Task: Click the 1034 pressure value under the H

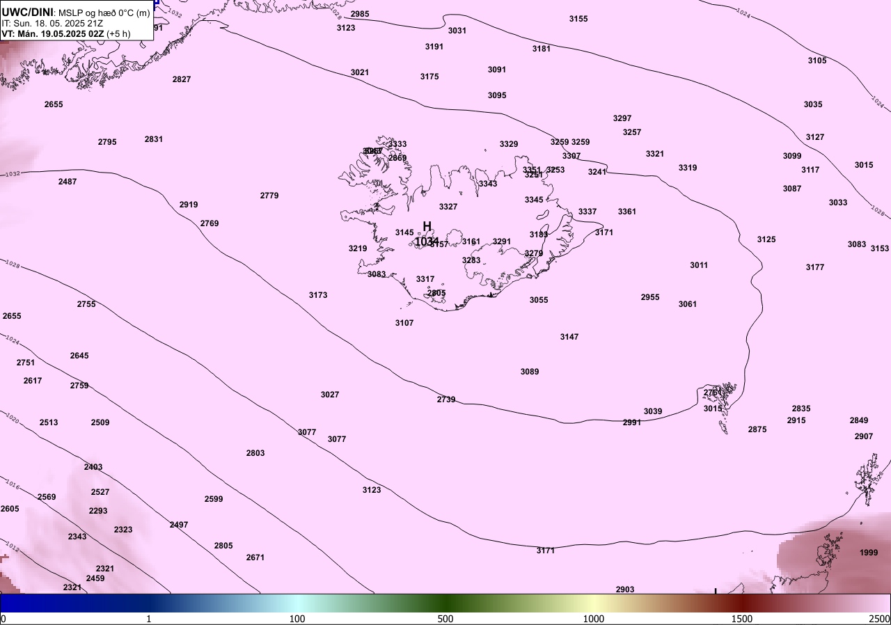Action: tap(427, 242)
